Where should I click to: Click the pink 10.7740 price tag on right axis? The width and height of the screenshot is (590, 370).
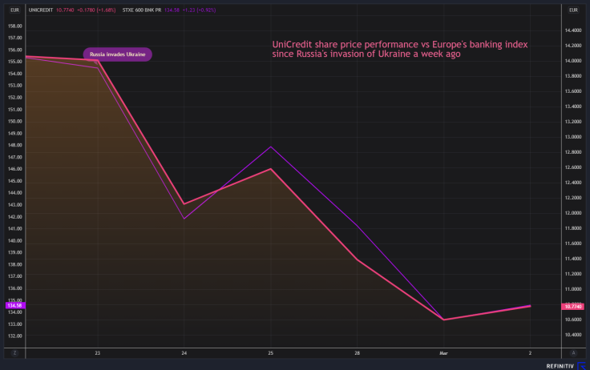tap(573, 307)
